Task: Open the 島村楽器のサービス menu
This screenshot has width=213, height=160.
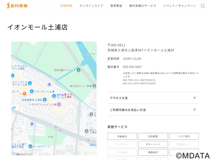Action: 143,6
